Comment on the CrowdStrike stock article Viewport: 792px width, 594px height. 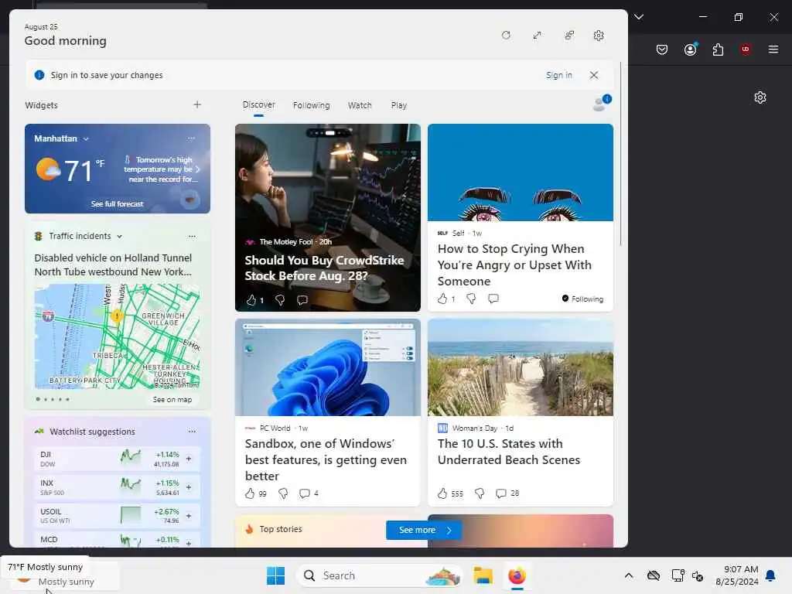point(302,300)
